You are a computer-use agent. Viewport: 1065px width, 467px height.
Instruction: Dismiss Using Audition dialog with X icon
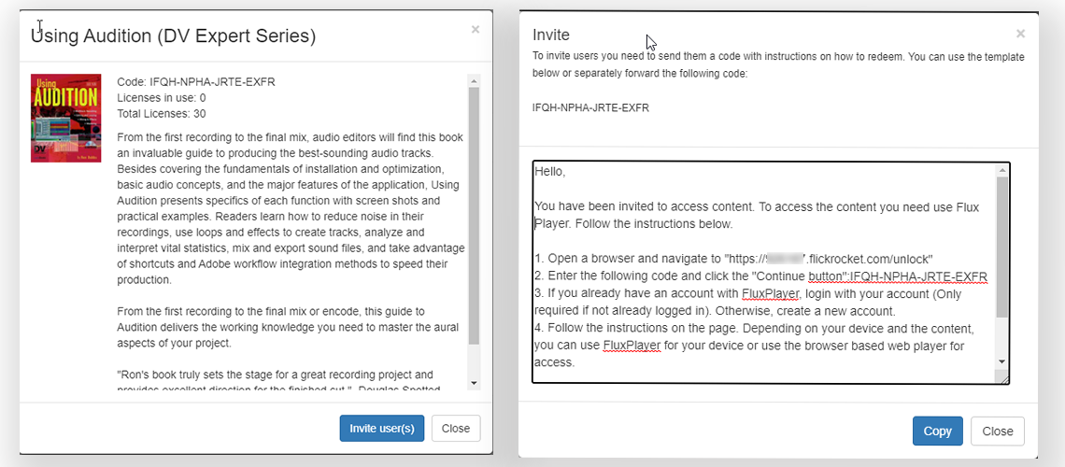click(476, 30)
